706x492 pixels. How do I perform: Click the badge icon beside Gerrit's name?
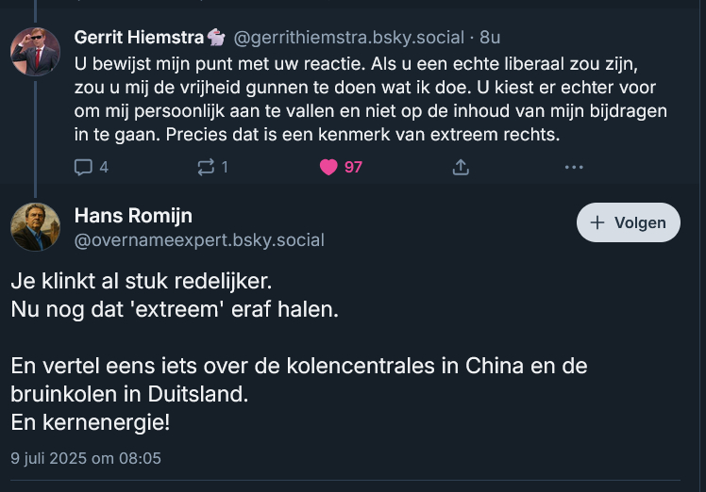[216, 38]
